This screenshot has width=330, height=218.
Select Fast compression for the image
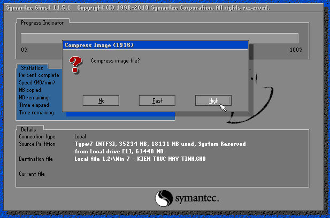[157, 100]
